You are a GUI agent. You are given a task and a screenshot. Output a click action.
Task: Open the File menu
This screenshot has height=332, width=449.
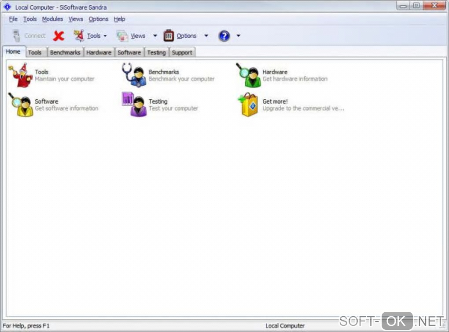pyautogui.click(x=13, y=19)
